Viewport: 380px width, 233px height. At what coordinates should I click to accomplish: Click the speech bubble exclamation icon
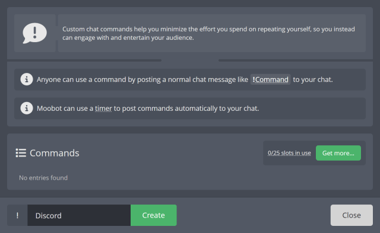[x=34, y=33]
